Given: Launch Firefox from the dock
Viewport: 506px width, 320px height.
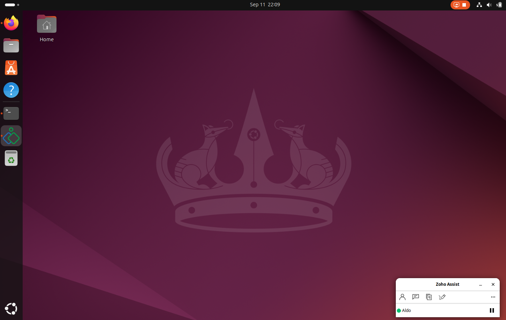Looking at the screenshot, I should (x=11, y=23).
